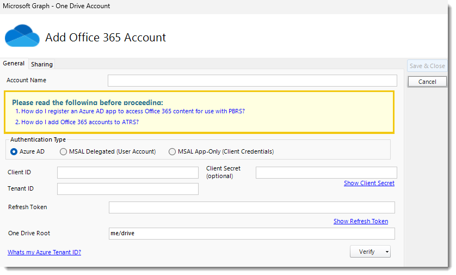Viewport: 456px width, 275px height.
Task: Open the add Office 365 accounts to ATRS link
Action: click(80, 122)
